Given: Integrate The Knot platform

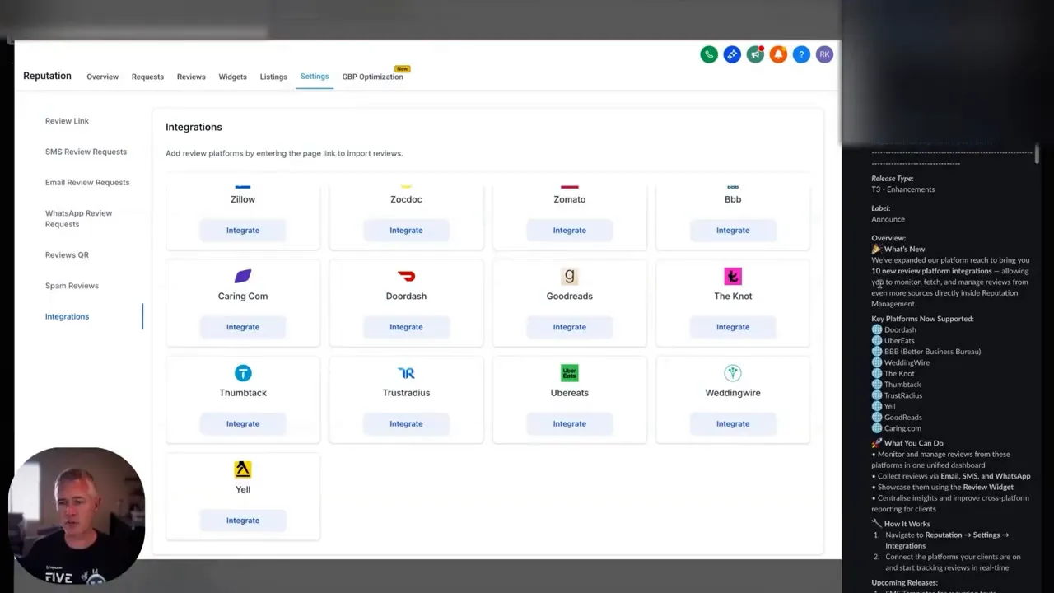Looking at the screenshot, I should pos(733,327).
